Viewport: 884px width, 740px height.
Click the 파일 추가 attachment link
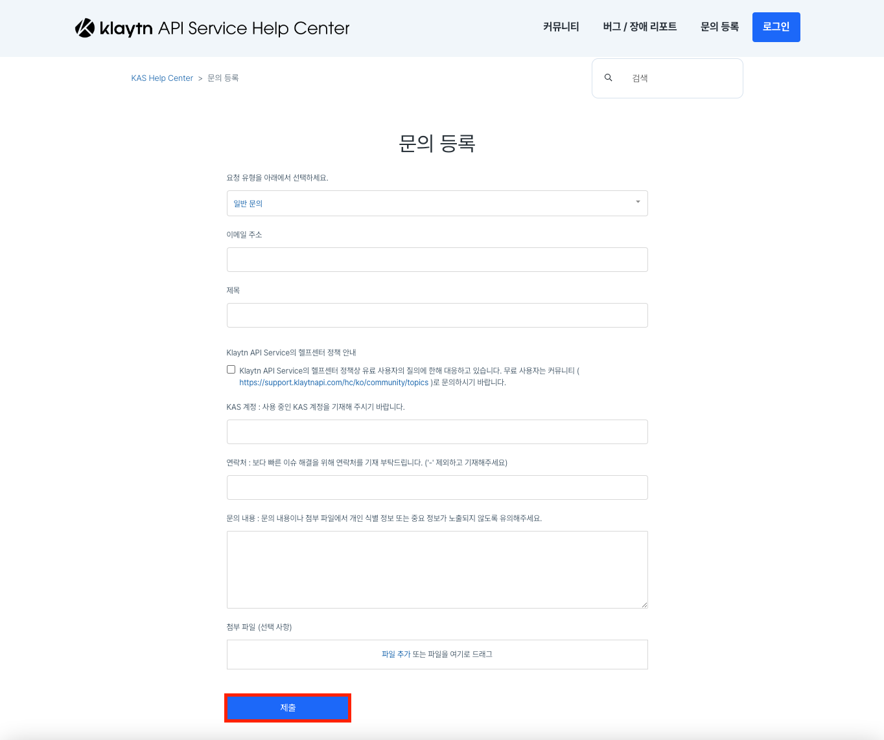coord(396,655)
